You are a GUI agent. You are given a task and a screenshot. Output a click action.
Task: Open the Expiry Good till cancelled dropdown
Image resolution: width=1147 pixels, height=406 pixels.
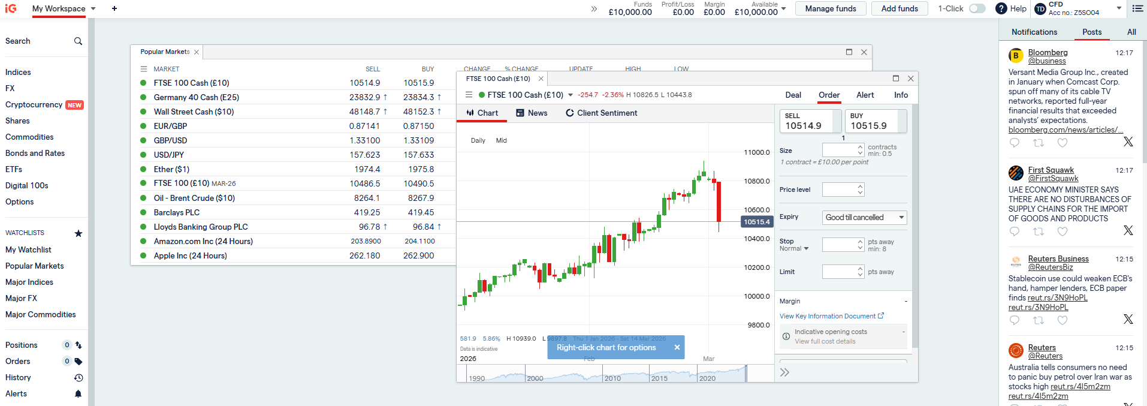(x=864, y=217)
